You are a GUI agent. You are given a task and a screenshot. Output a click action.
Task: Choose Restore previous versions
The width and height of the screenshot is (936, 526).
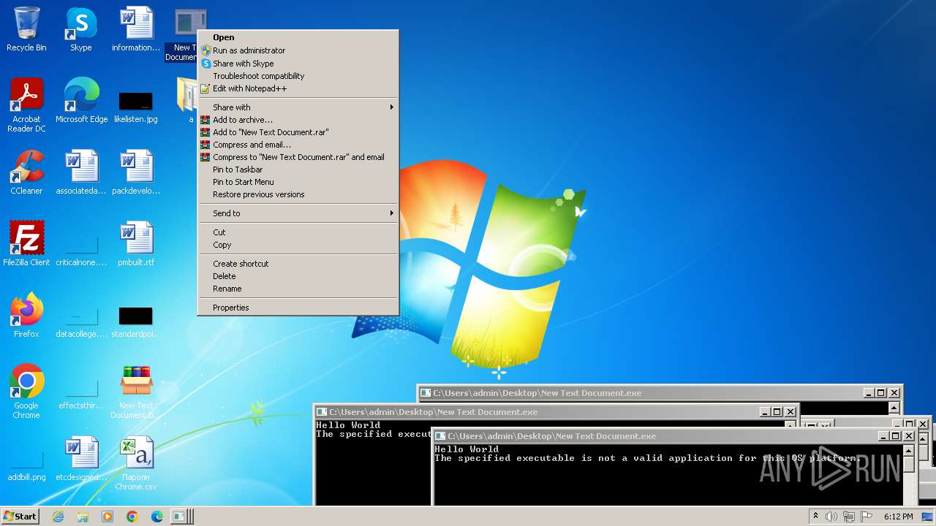[298, 194]
